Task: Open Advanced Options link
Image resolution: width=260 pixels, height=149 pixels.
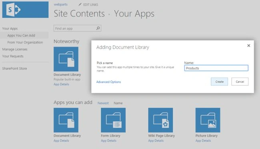Action: (109, 82)
